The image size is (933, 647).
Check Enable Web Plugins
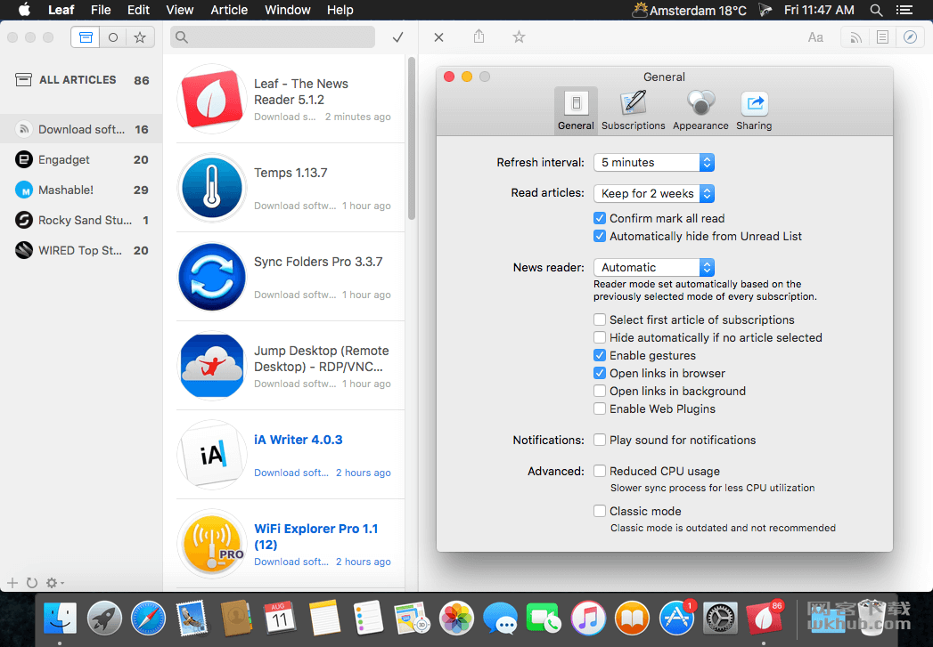point(600,408)
